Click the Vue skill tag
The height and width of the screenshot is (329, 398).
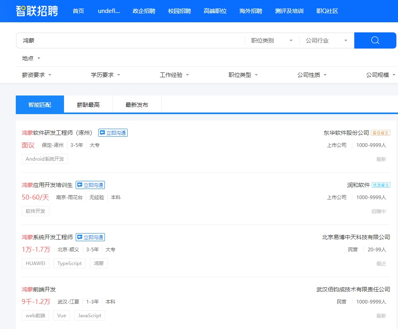(62, 316)
